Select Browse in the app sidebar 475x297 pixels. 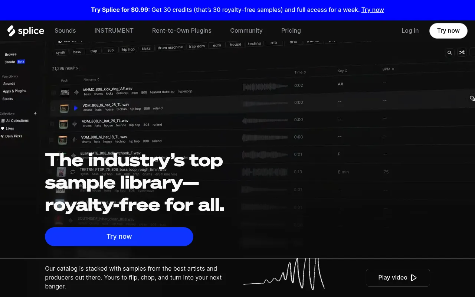coord(11,55)
